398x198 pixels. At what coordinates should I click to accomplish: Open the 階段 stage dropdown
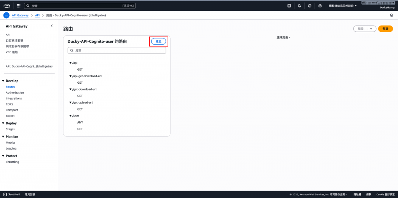(x=365, y=29)
